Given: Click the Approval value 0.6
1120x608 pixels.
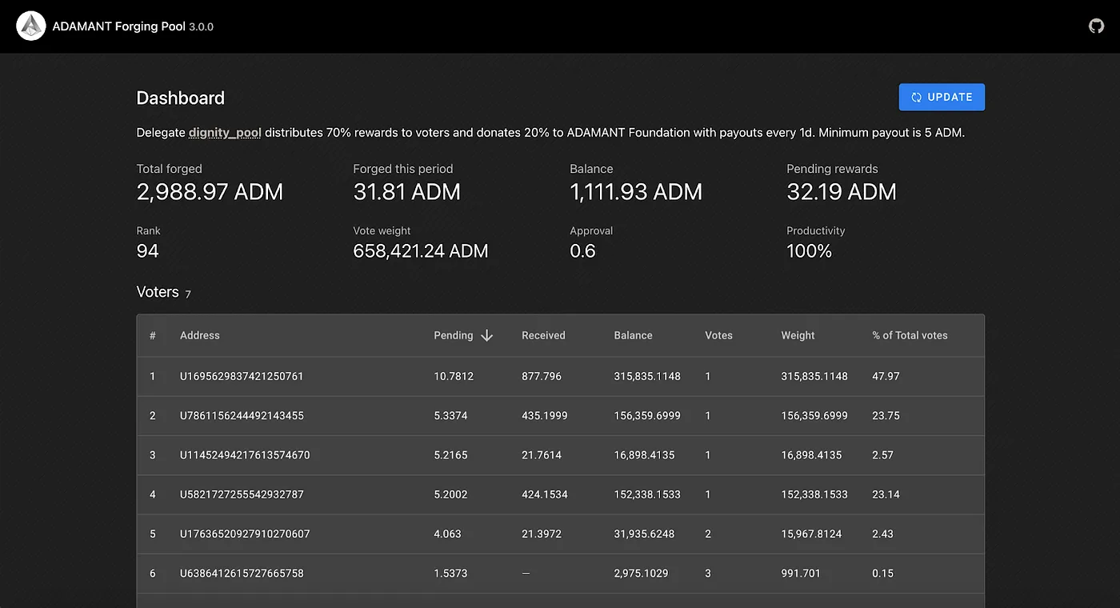Looking at the screenshot, I should (x=582, y=251).
